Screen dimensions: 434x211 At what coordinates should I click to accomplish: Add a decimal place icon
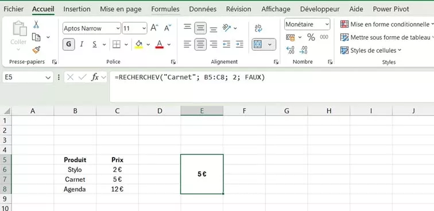pyautogui.click(x=290, y=50)
